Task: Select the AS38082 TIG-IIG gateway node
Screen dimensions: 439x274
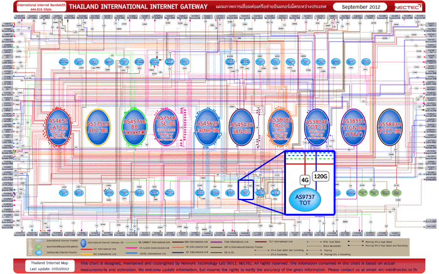Action: 280,128
